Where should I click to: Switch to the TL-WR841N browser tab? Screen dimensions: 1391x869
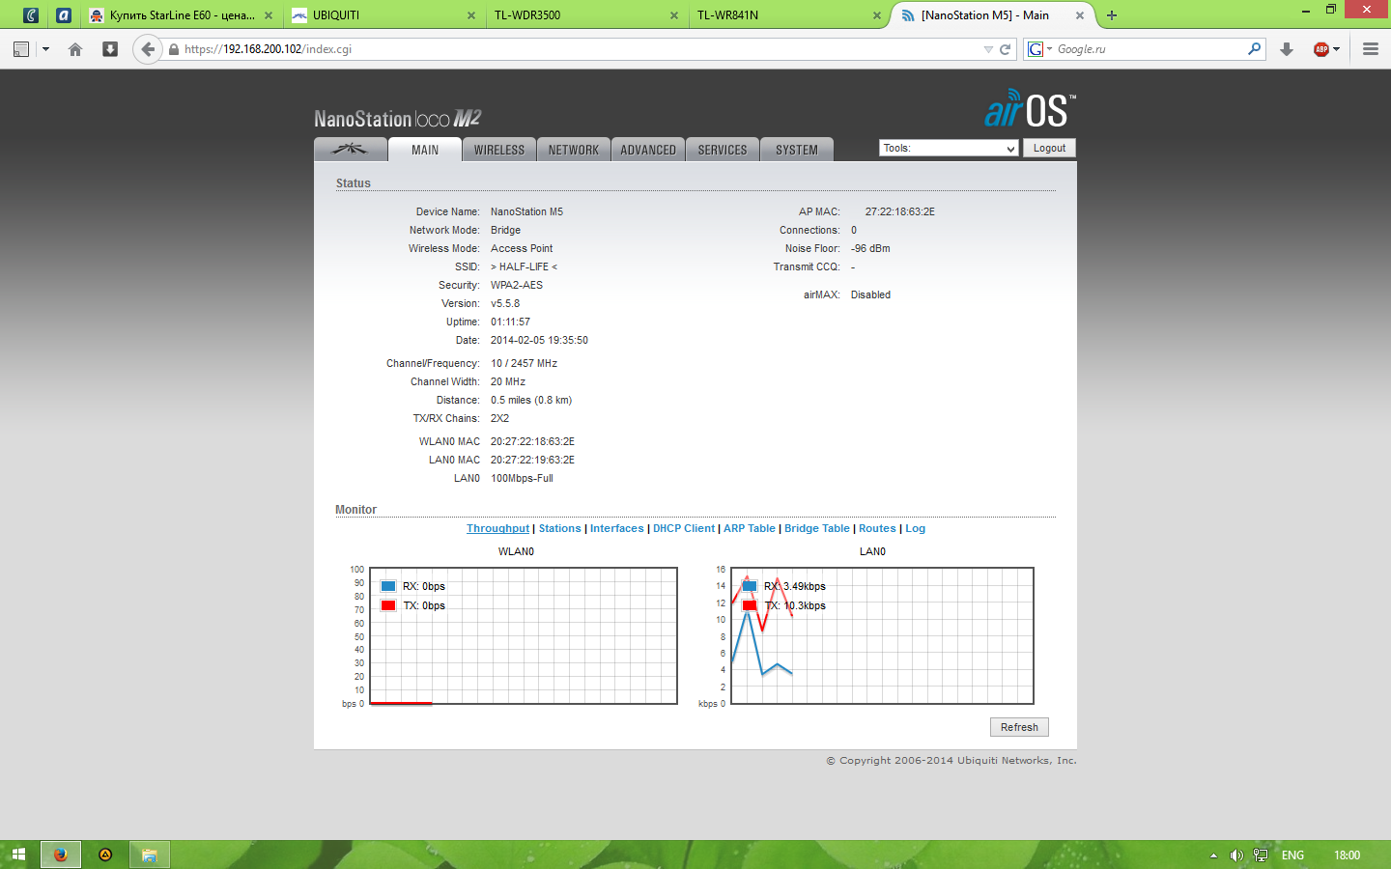(789, 15)
